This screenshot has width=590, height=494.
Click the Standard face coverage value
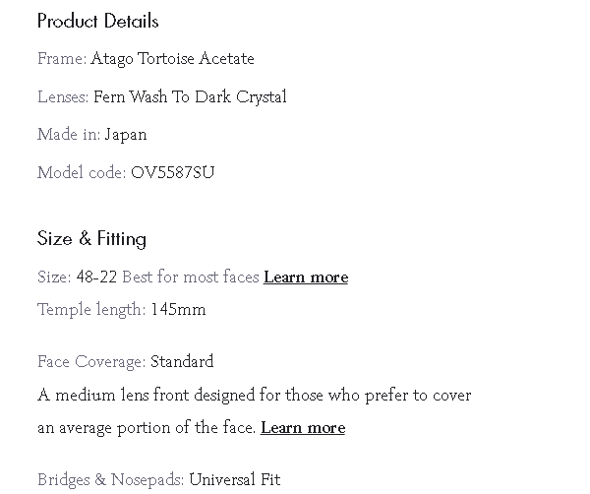[182, 362]
